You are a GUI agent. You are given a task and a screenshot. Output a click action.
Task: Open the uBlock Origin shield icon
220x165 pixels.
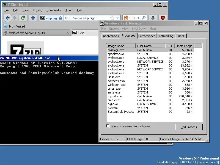click(x=163, y=18)
